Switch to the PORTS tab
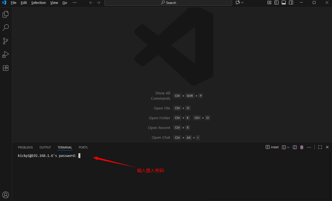332x201 pixels. point(83,147)
